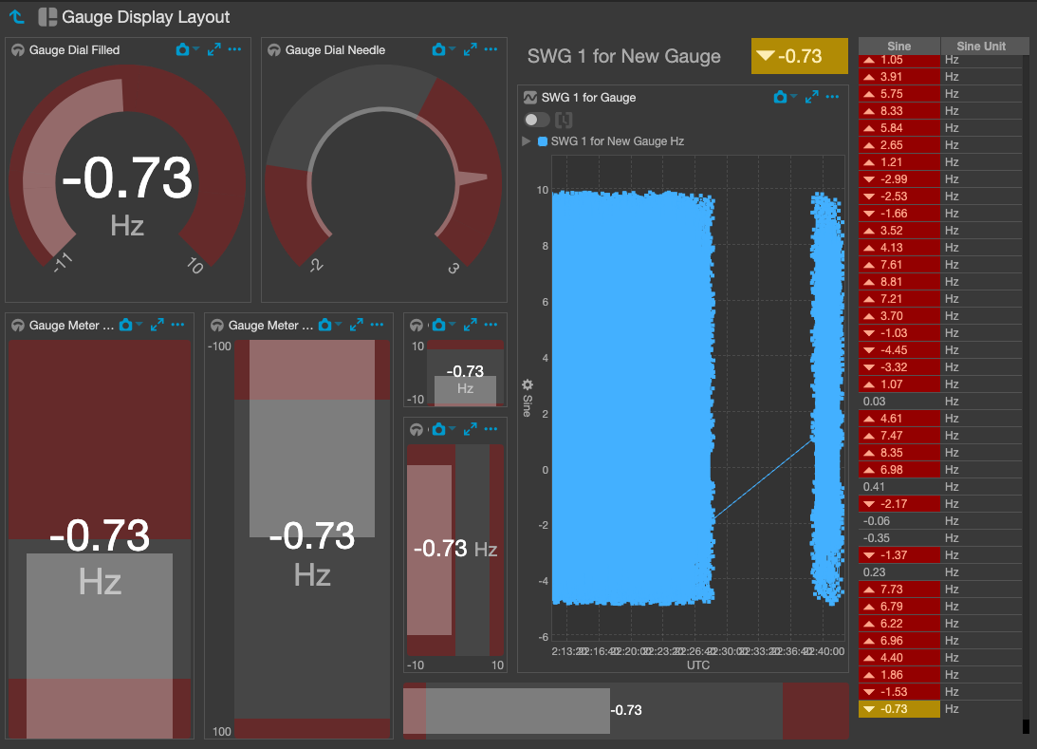Screen dimensions: 1037x749
Task: Expand the mini gauge with 10/-10 left-side labels
Action: pyautogui.click(x=471, y=325)
